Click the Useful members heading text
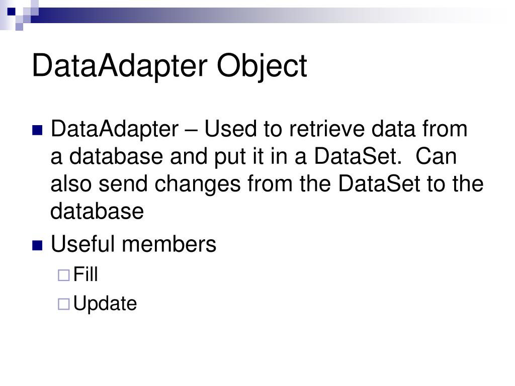The width and height of the screenshot is (515, 386). pyautogui.click(x=133, y=244)
